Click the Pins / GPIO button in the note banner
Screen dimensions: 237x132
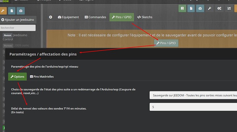(166, 43)
